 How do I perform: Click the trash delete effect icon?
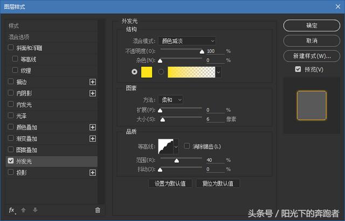click(x=98, y=210)
